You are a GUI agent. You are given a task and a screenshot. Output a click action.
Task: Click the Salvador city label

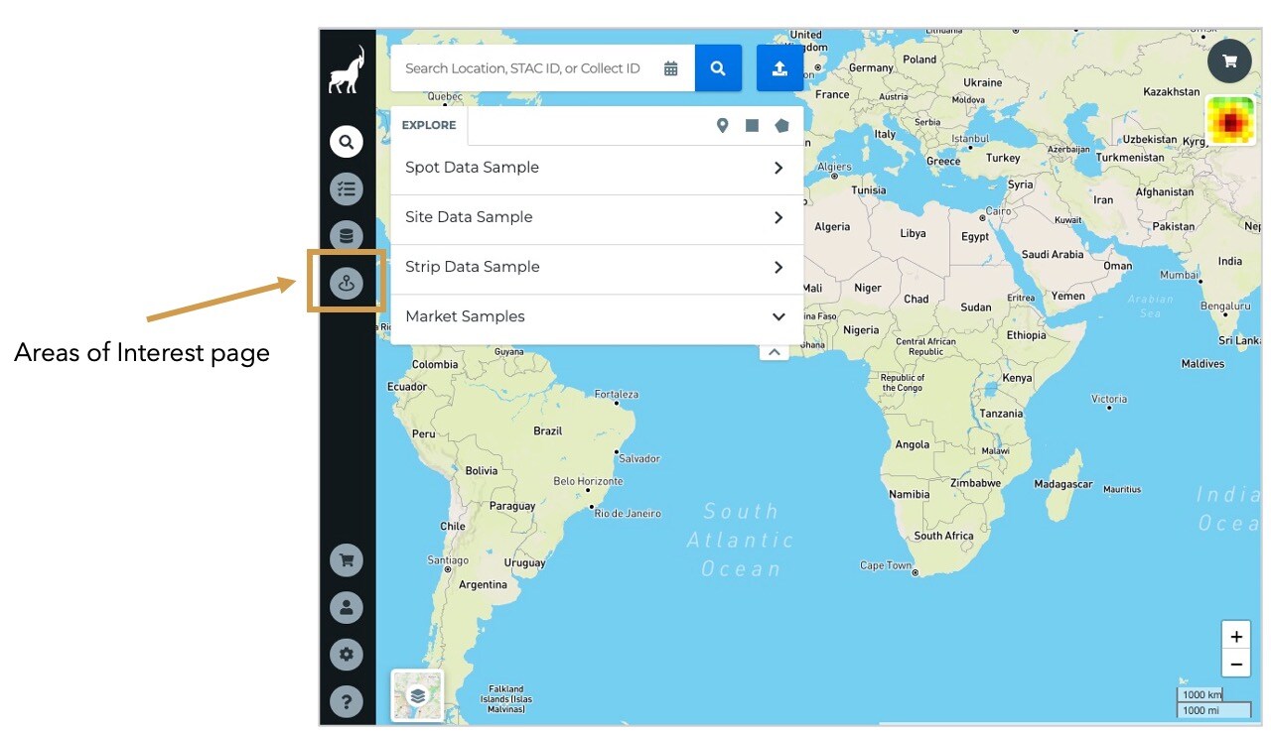pos(639,458)
